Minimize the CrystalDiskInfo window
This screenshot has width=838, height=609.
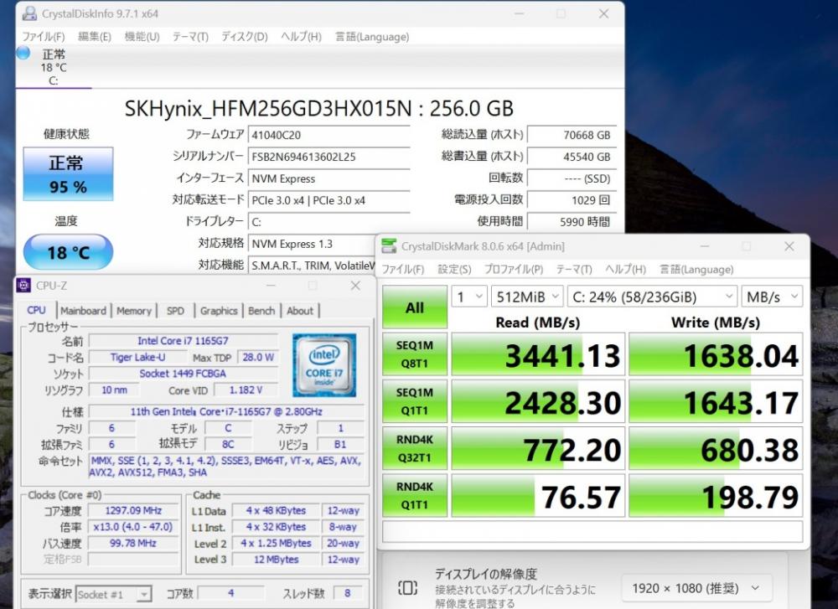[x=519, y=14]
